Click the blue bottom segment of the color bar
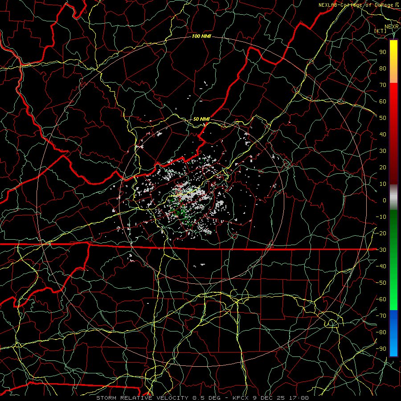This screenshot has height=401, width=401. click(393, 333)
